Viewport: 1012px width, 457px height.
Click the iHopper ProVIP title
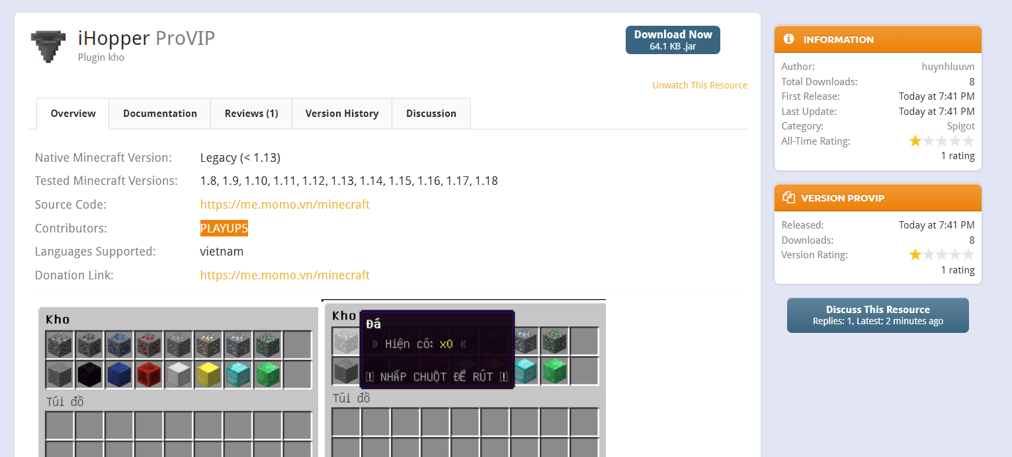[146, 38]
